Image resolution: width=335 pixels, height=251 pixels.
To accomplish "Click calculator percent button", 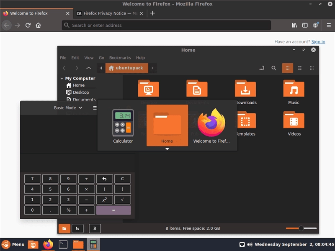I will [x=68, y=210].
